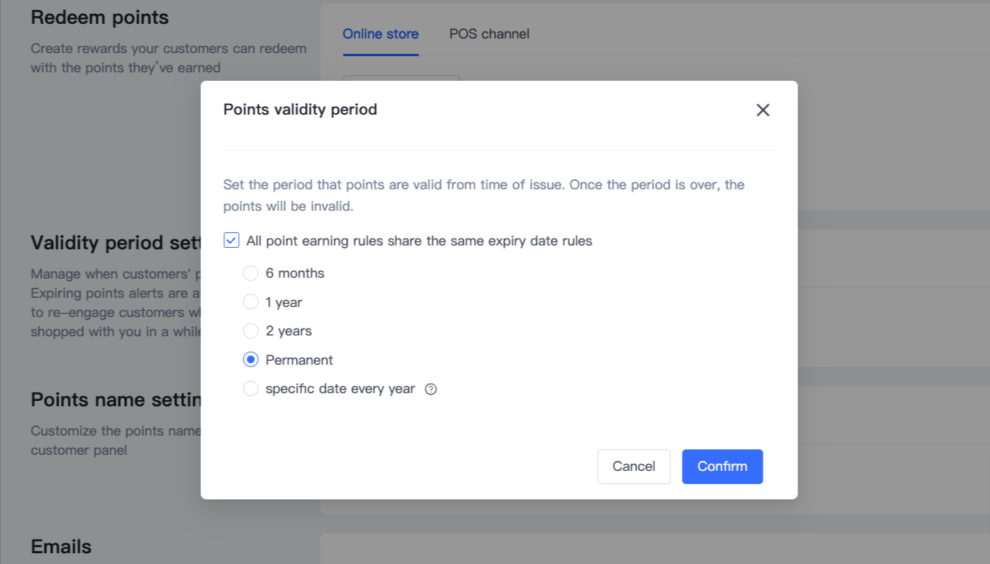
Task: Click the Permanent option label
Action: pos(299,360)
